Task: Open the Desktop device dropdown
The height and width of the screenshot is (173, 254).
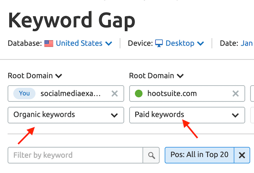Action: tap(185, 43)
